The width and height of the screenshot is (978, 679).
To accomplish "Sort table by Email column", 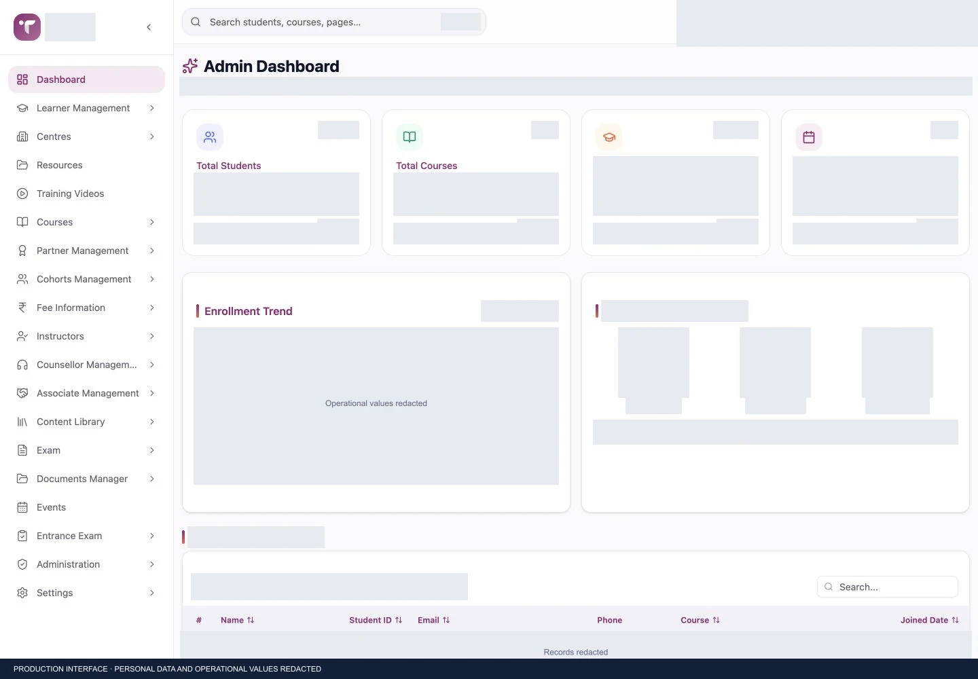I will click(433, 620).
